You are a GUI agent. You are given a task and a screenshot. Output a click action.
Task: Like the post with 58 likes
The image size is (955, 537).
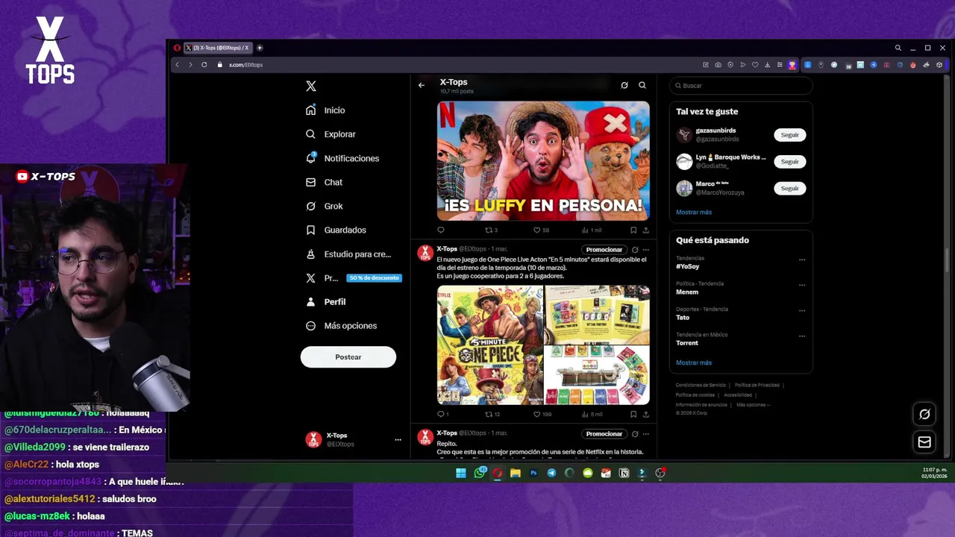[x=541, y=230]
